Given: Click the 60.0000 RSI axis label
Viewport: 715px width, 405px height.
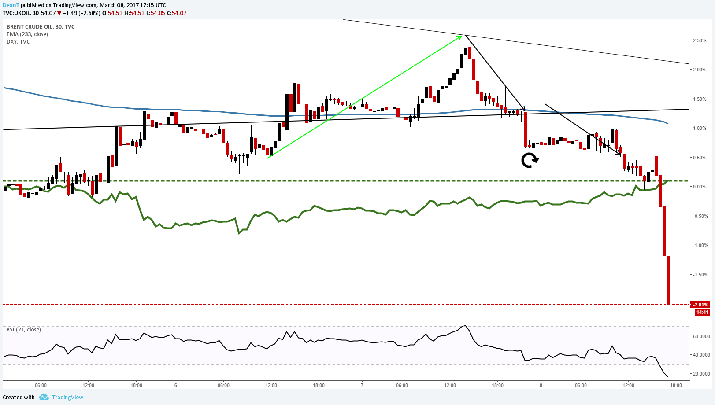Looking at the screenshot, I should [701, 336].
